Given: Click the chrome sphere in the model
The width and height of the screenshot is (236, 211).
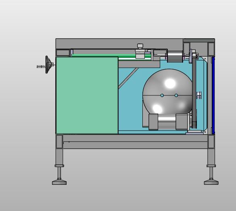Looking at the screenshot, I should pyautogui.click(x=167, y=92).
